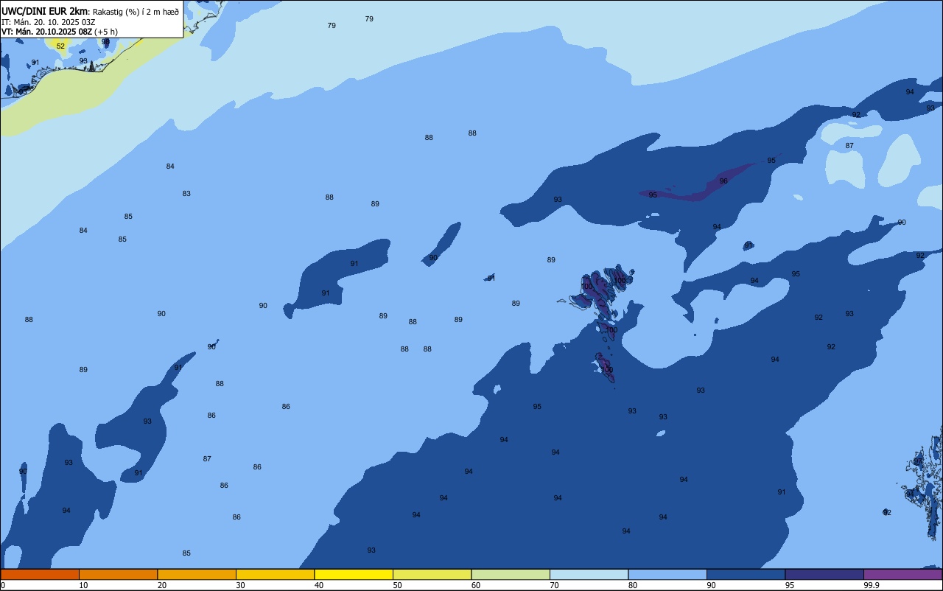Select the 10–20 orange legend swatch
The width and height of the screenshot is (943, 591).
[x=118, y=574]
